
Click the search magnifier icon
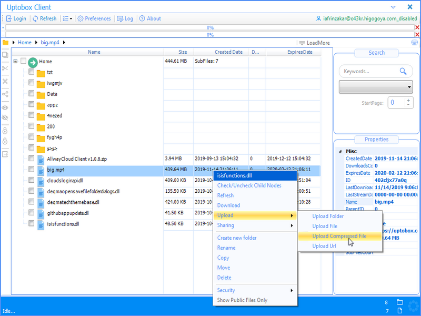click(x=403, y=71)
